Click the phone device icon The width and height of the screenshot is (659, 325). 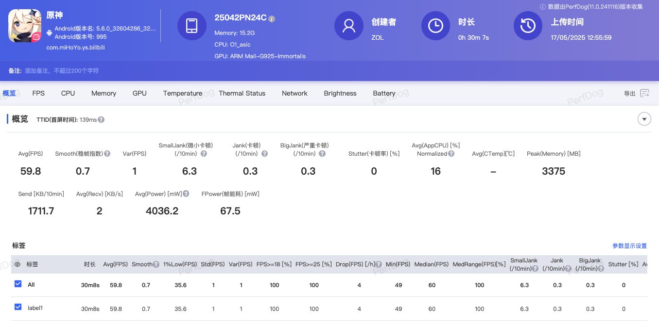point(191,26)
